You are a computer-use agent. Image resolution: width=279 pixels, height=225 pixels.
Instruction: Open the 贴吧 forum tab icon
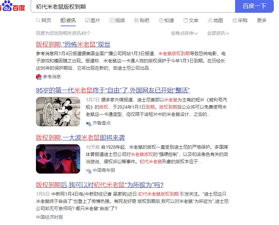click(x=136, y=20)
